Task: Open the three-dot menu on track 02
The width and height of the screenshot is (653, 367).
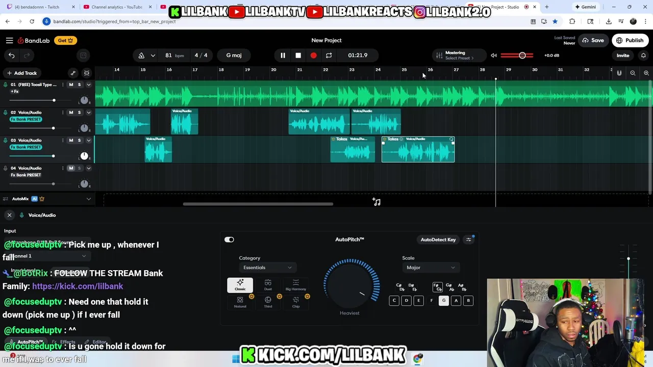Action: [x=63, y=113]
